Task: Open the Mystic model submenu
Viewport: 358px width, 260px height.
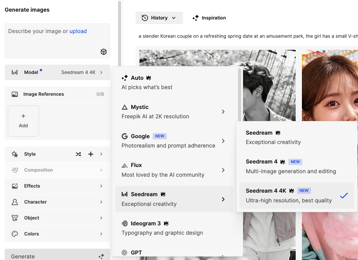Action: [x=175, y=112]
